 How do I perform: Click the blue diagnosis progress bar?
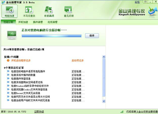pos(51,36)
